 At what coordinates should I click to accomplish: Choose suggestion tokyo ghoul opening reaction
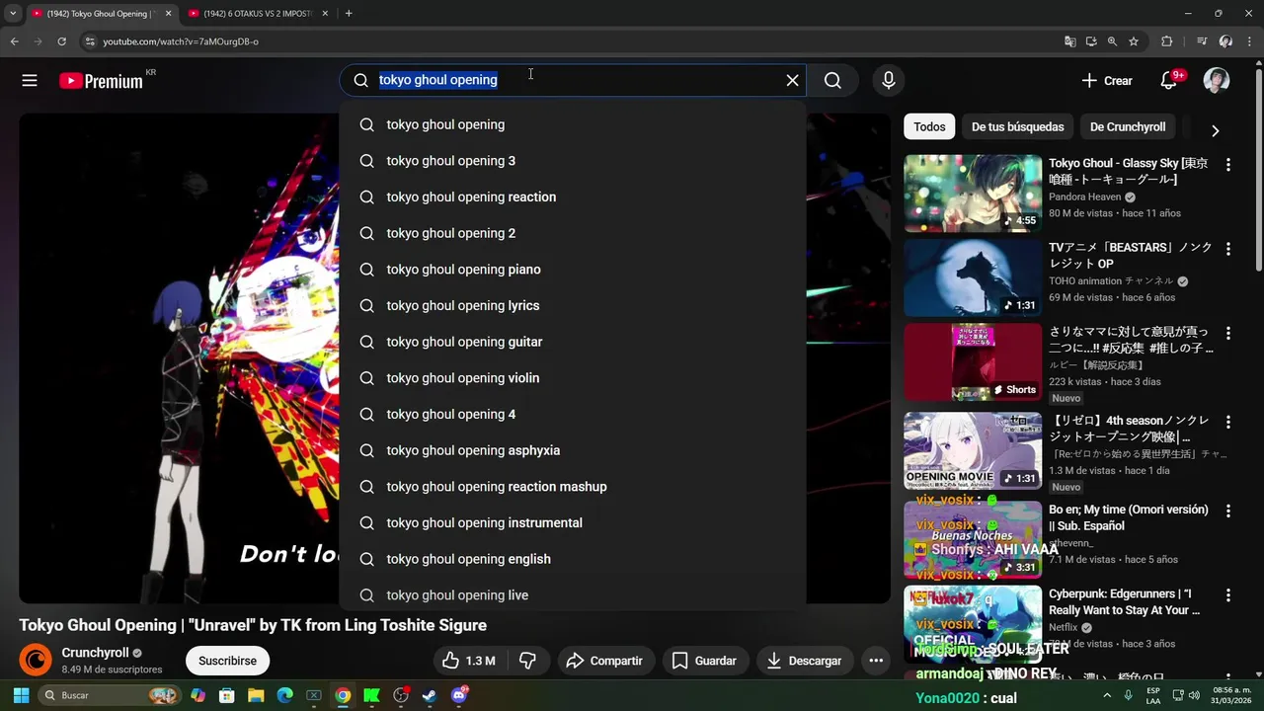tap(573, 197)
